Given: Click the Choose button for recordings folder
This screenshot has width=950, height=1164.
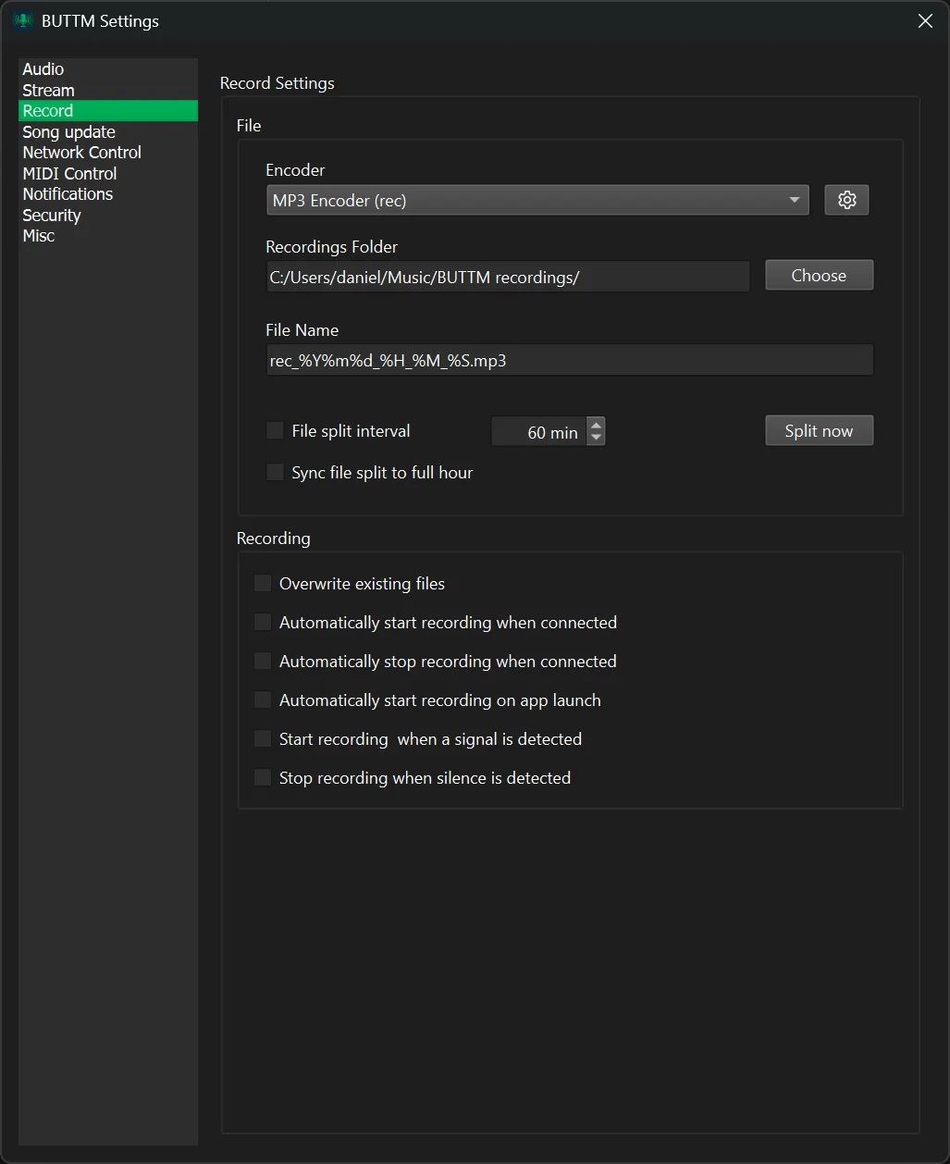Looking at the screenshot, I should (x=819, y=275).
